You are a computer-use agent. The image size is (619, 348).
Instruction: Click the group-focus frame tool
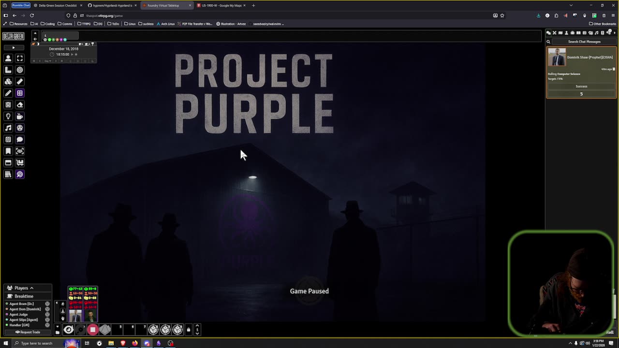(x=20, y=151)
